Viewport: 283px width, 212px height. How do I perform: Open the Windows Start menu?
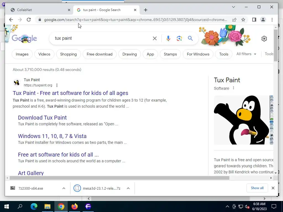(x=7, y=206)
